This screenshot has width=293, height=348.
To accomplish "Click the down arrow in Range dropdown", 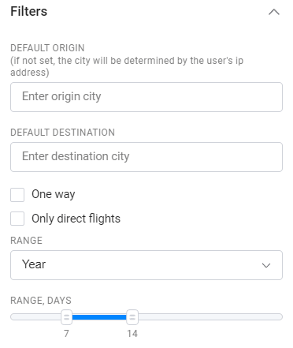I will point(266,265).
